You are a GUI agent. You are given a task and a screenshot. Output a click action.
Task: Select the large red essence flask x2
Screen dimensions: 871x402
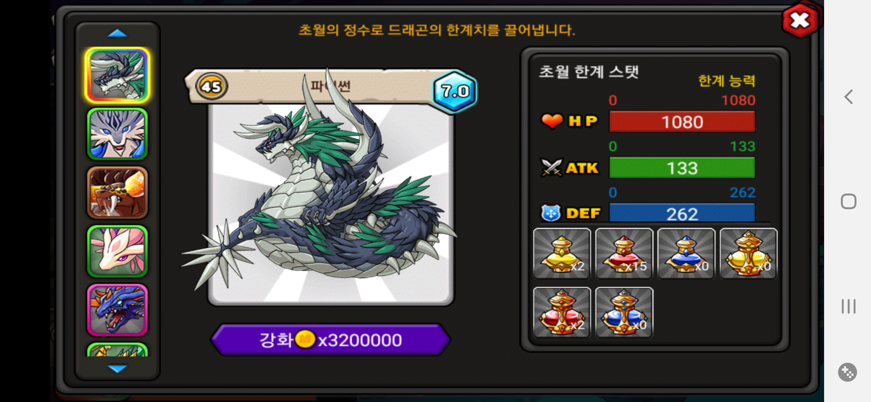click(x=562, y=312)
